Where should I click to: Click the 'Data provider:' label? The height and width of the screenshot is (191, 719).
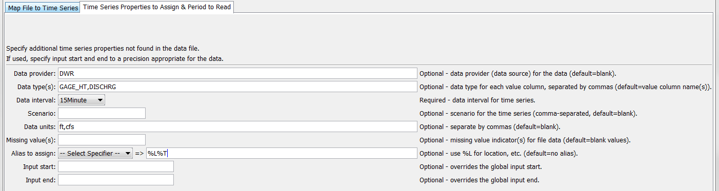[x=34, y=73]
